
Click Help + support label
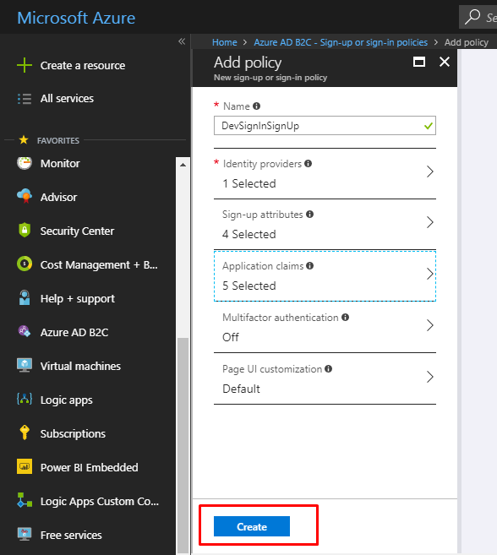click(78, 299)
